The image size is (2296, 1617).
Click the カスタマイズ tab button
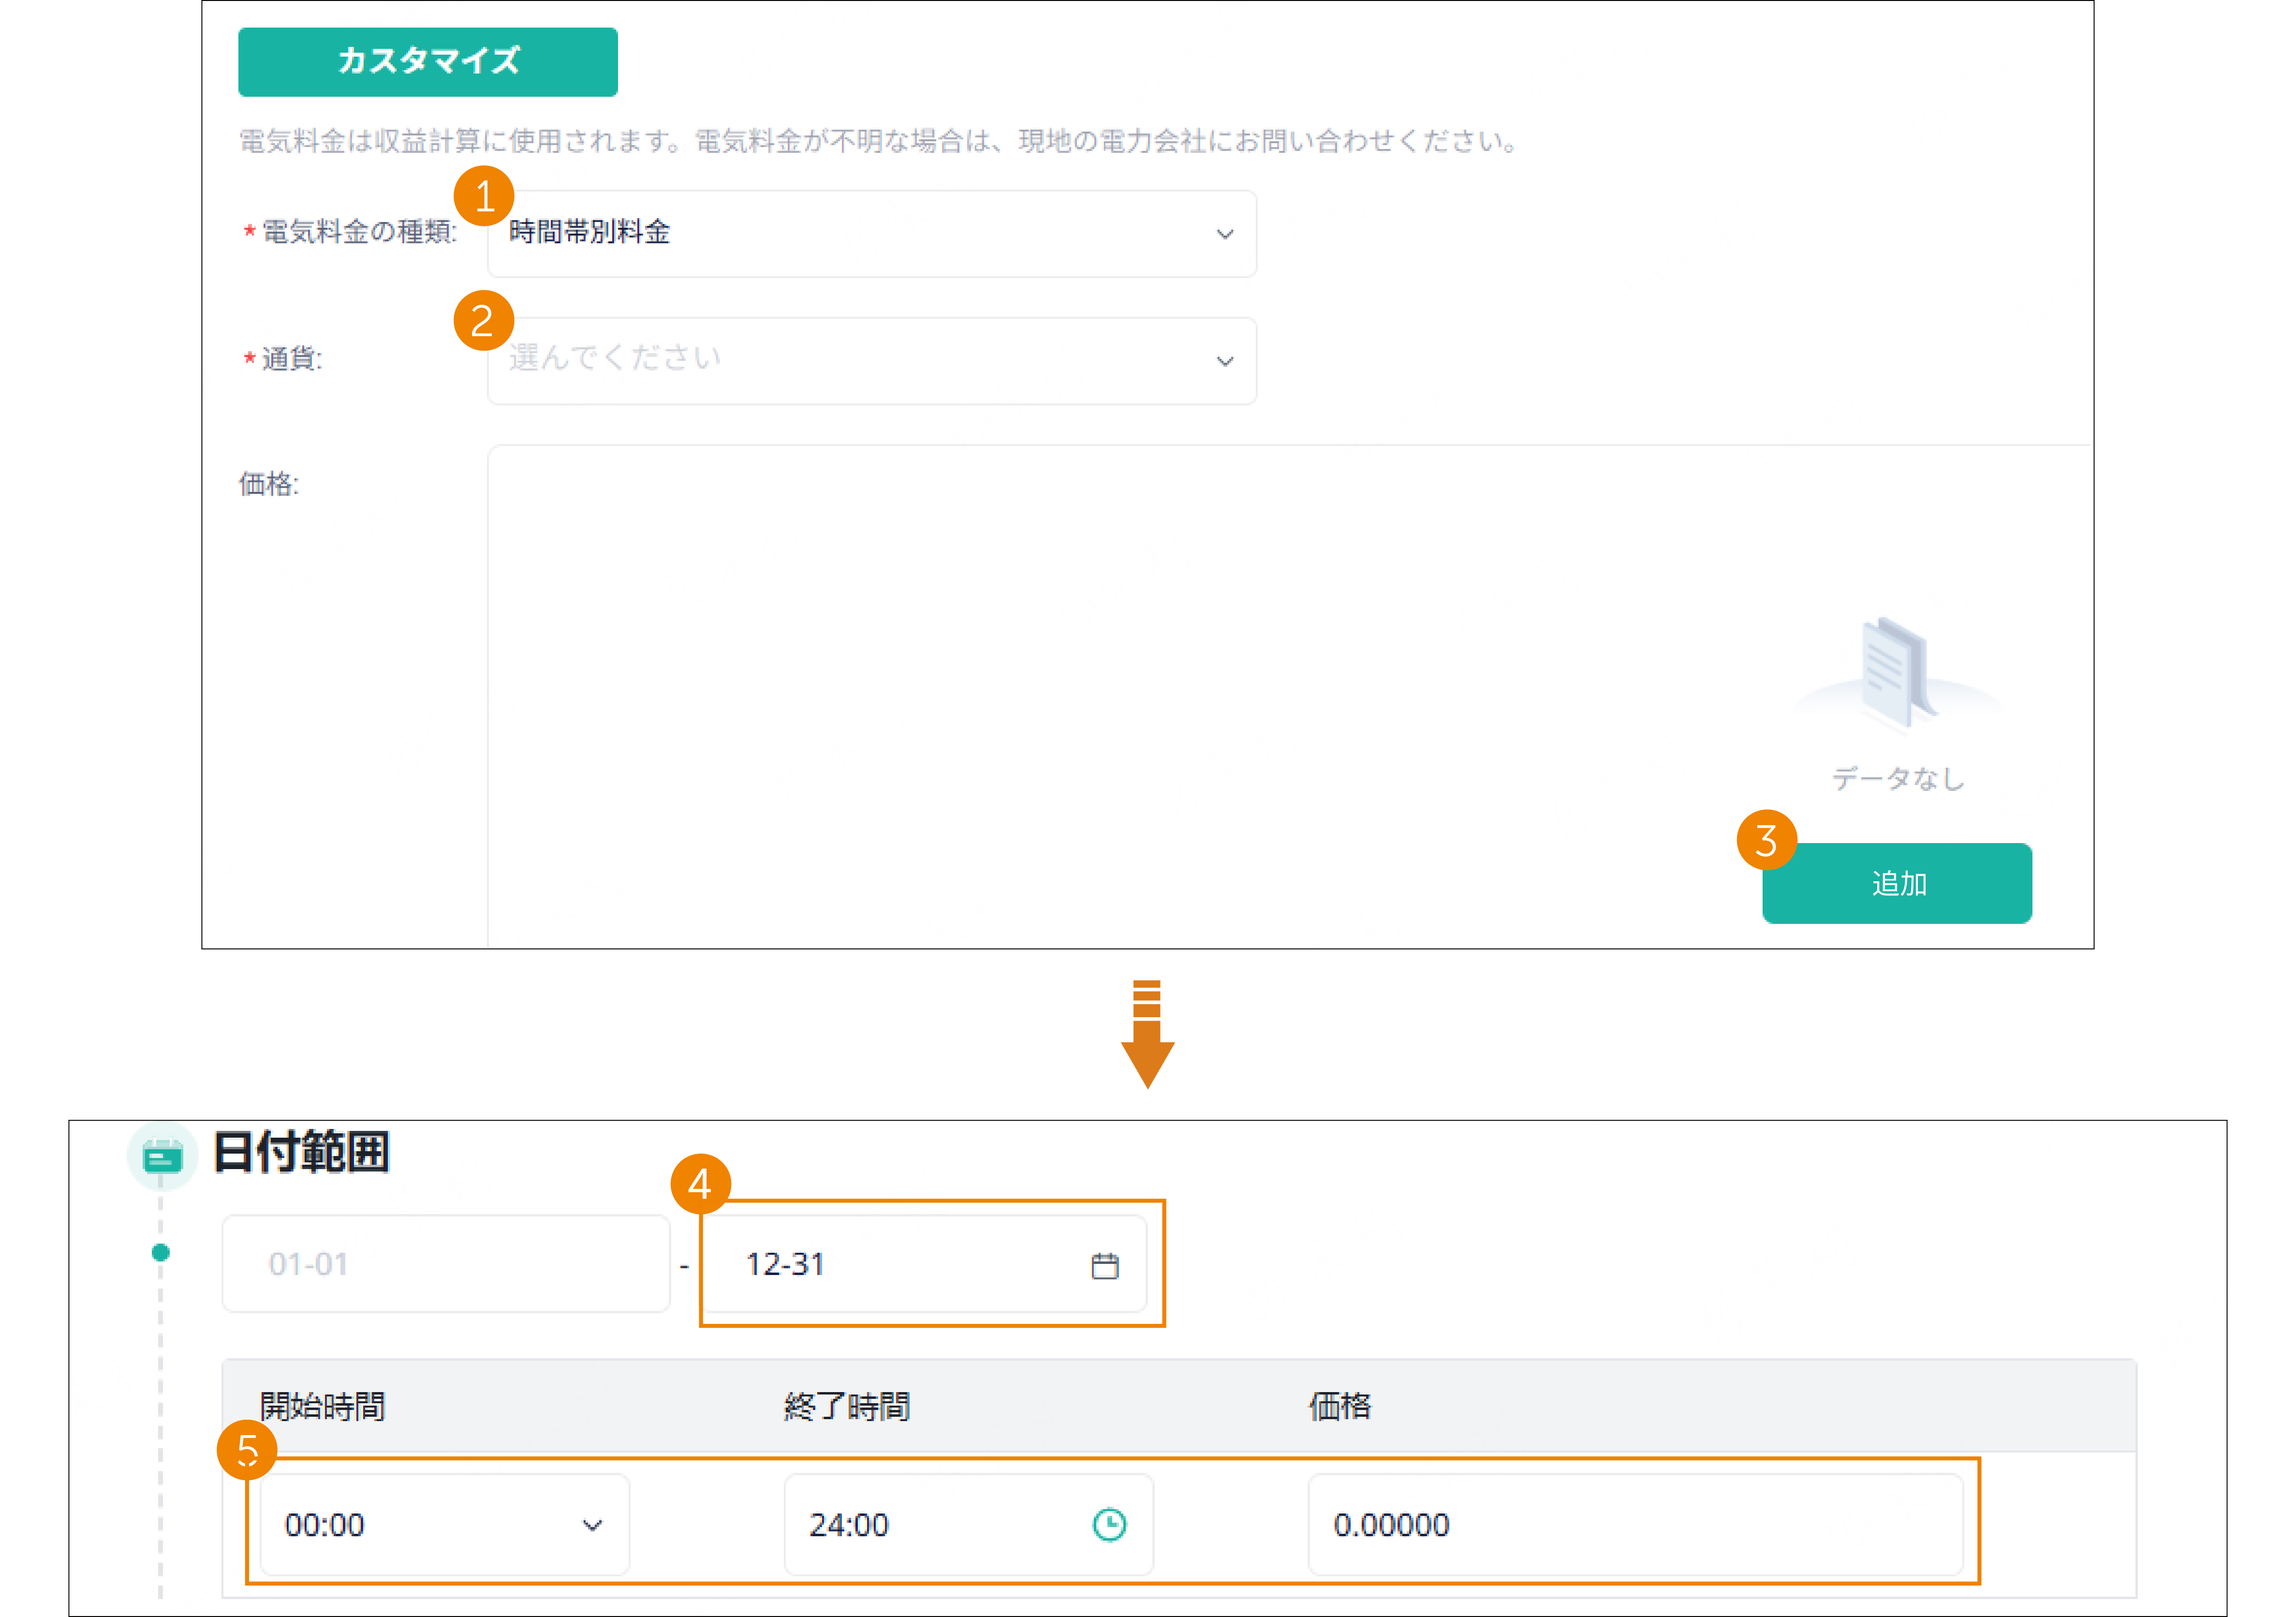pyautogui.click(x=427, y=61)
